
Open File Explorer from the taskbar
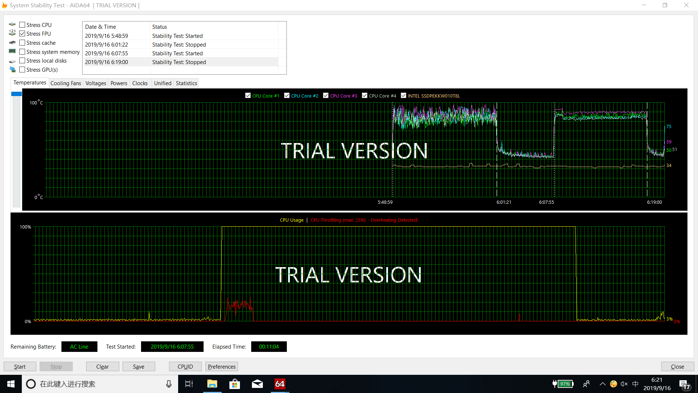point(212,384)
